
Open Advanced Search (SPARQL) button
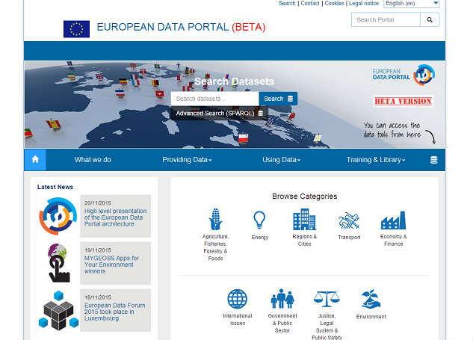coord(219,114)
